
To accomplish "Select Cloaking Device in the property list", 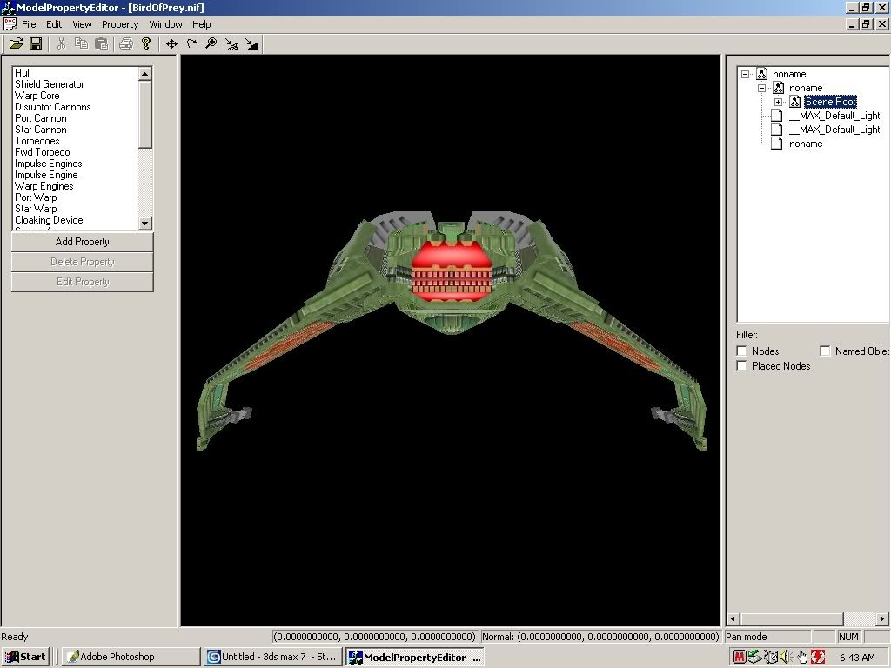I will pos(49,220).
